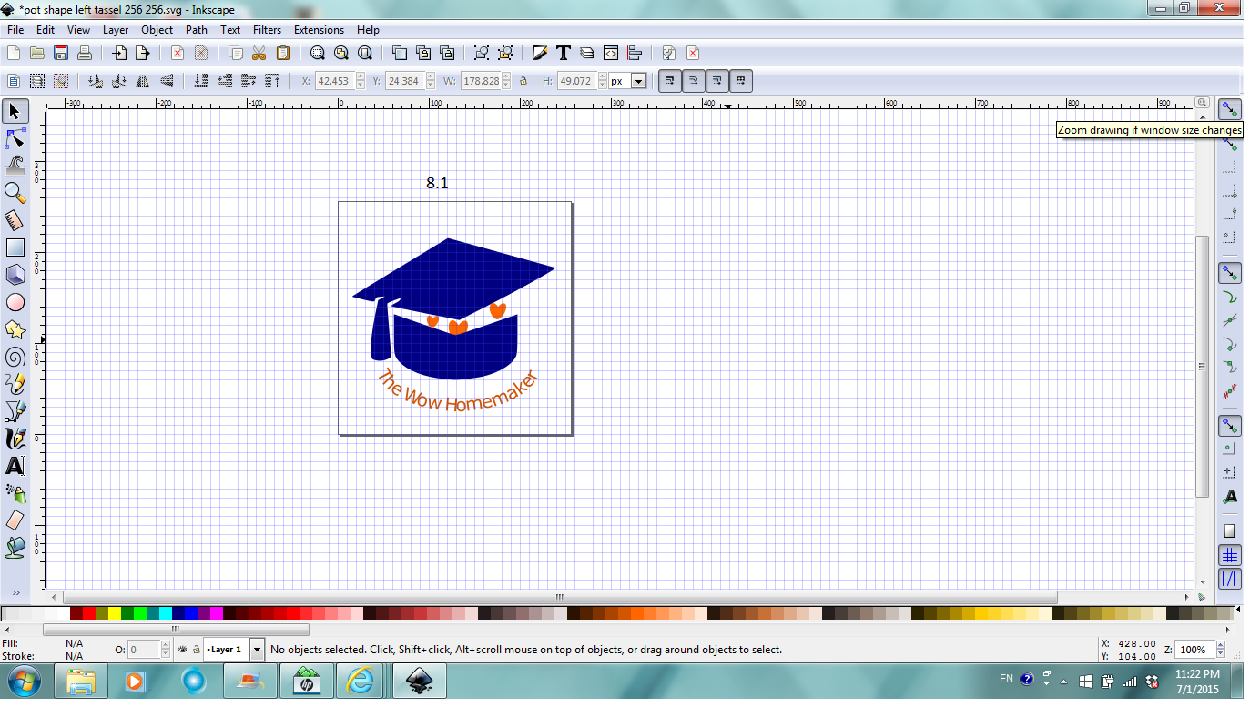Open the Path menu
Screen dimensions: 1260x717
click(197, 30)
